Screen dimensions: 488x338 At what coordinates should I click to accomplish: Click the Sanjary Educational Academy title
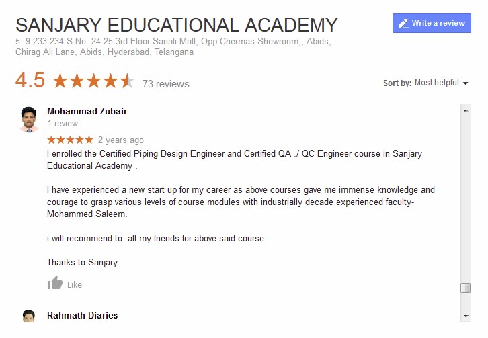pyautogui.click(x=176, y=26)
